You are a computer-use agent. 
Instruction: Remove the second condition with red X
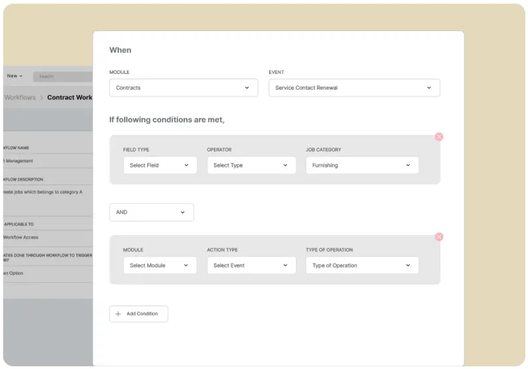point(439,237)
